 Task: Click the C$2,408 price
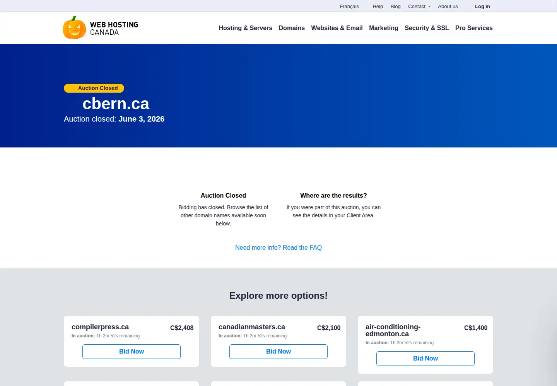pyautogui.click(x=182, y=328)
